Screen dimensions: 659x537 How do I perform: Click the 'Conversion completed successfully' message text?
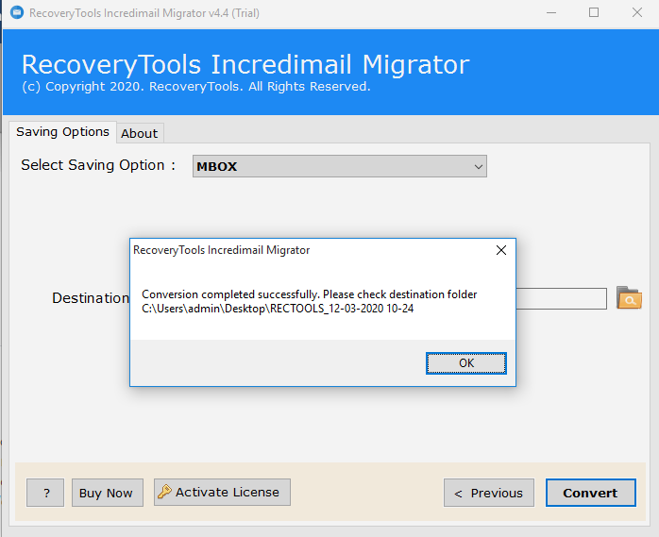[310, 294]
